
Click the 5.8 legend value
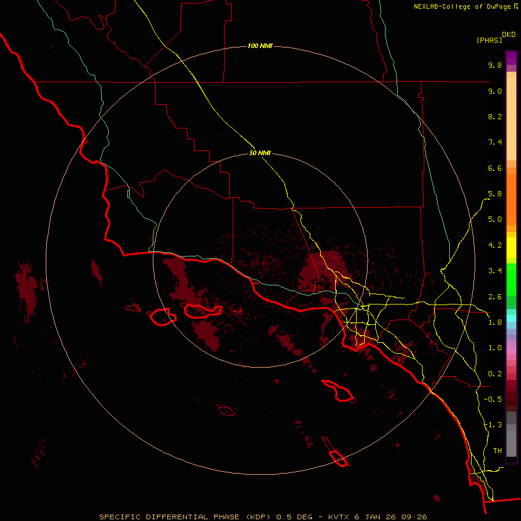(495, 194)
